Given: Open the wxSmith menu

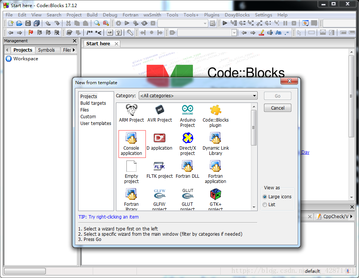Looking at the screenshot, I should pos(152,15).
